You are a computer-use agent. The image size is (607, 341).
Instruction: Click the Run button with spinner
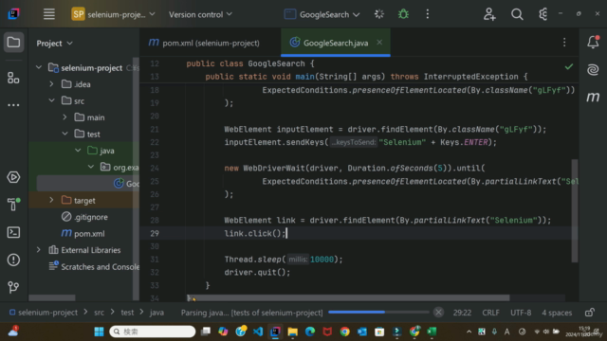point(379,14)
